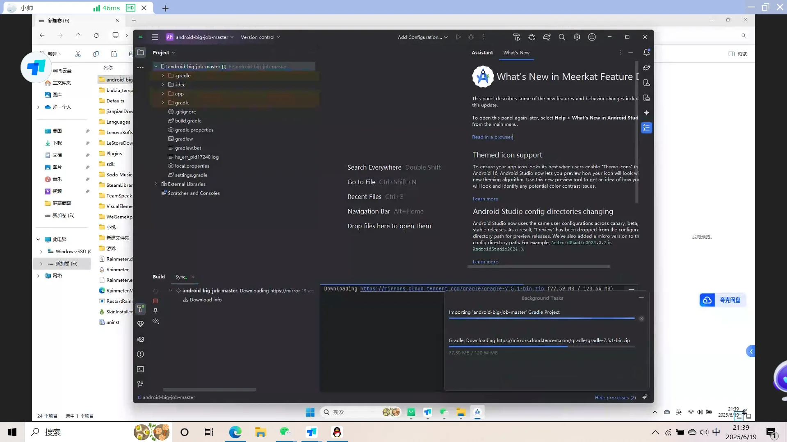Click the Importing Gradle Project progress bar

pos(542,318)
